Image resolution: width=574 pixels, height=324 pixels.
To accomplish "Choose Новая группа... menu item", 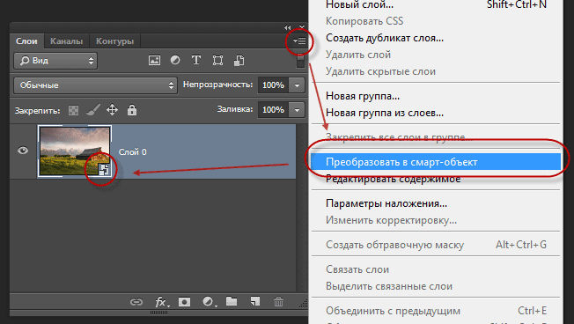I will [436, 96].
